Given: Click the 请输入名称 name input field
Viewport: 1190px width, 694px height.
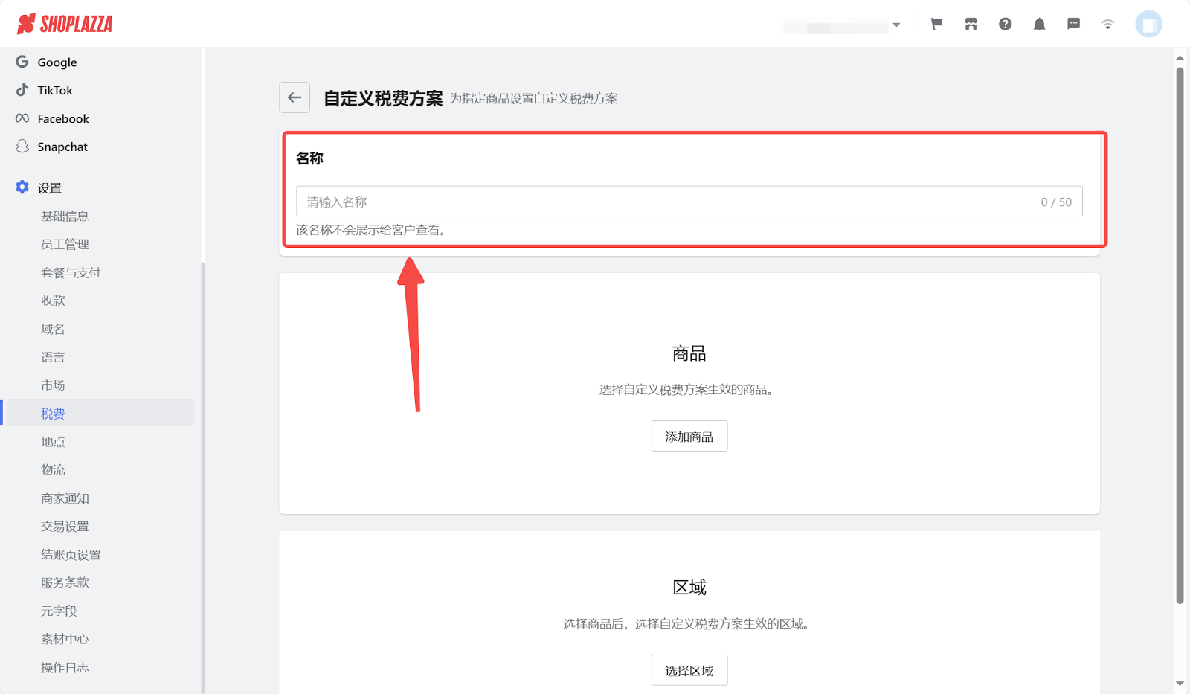Looking at the screenshot, I should (689, 202).
